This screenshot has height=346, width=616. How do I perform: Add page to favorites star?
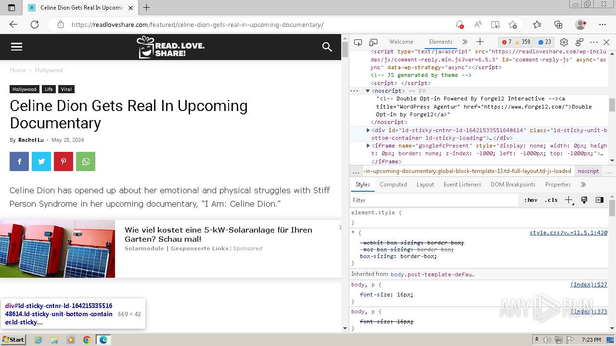click(513, 25)
